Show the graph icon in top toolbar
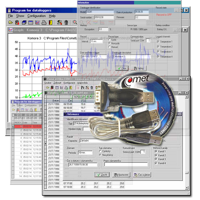Screen dimensions: 200x200 coord(37,22)
